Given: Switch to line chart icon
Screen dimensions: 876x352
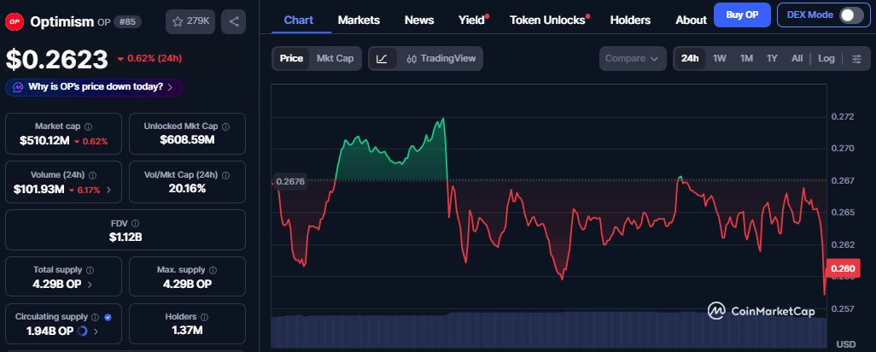Looking at the screenshot, I should click(383, 59).
